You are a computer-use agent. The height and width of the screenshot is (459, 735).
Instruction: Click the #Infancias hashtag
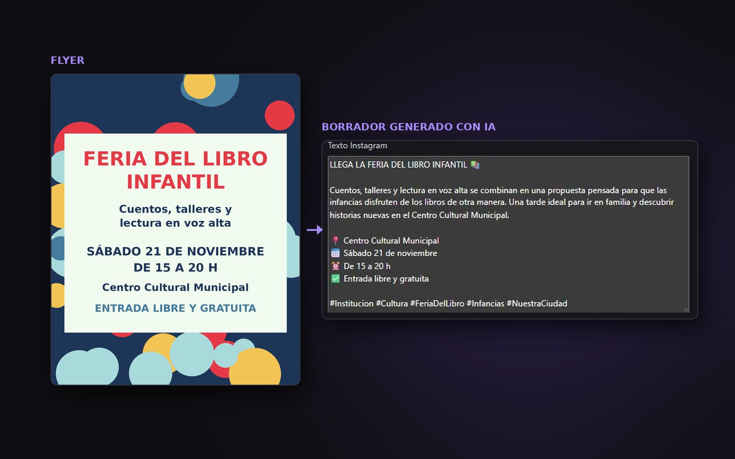pos(485,303)
